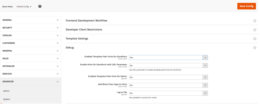Viewport: 260px width, 104px height.
Task: Click the Save Config button
Action: (247, 6)
